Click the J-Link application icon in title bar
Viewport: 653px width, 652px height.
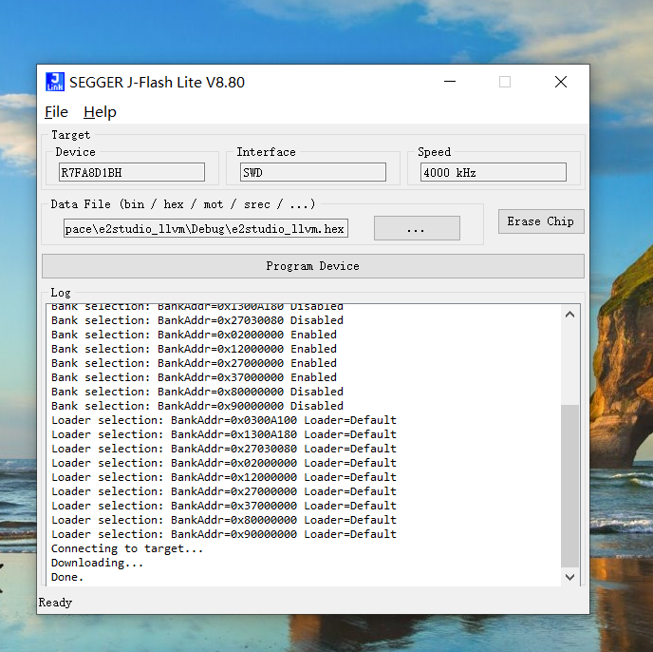click(55, 82)
